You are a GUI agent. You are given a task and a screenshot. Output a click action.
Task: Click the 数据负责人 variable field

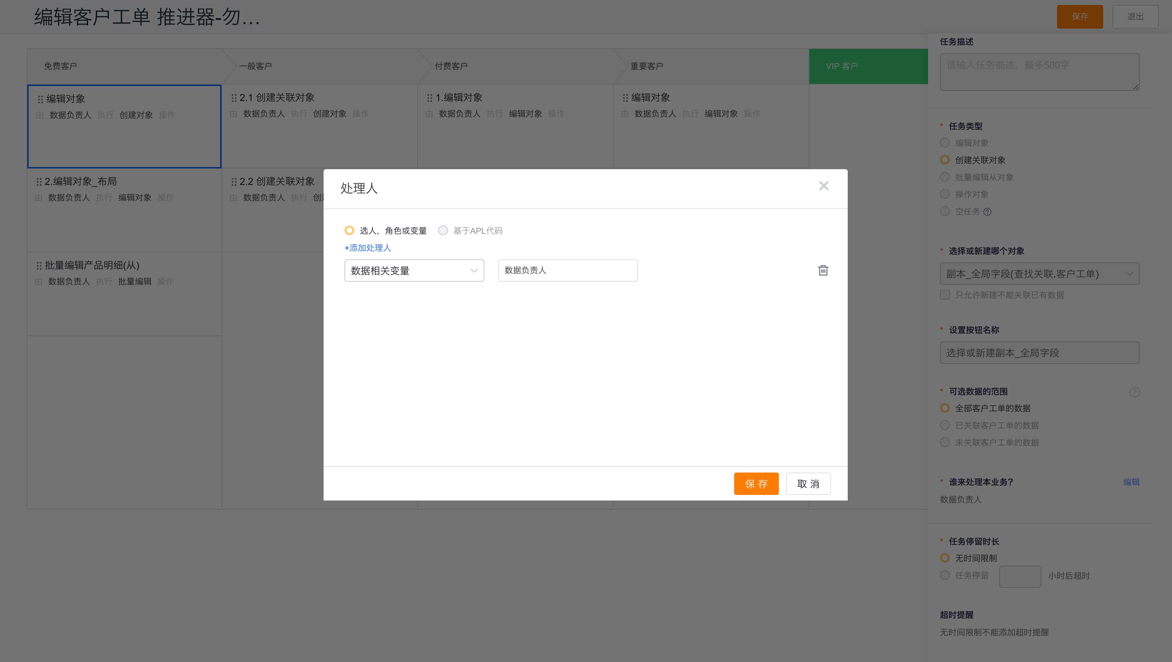pyautogui.click(x=567, y=270)
